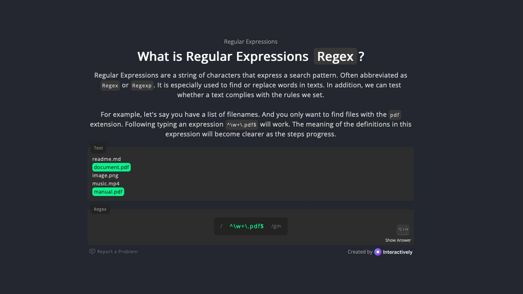The image size is (523, 294).
Task: Click the Show Answer button
Action: click(x=398, y=240)
